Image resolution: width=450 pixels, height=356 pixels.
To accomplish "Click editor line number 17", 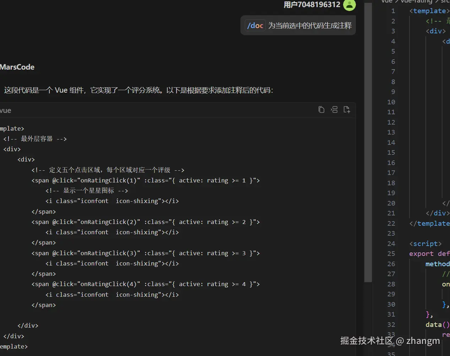I will tap(391, 173).
